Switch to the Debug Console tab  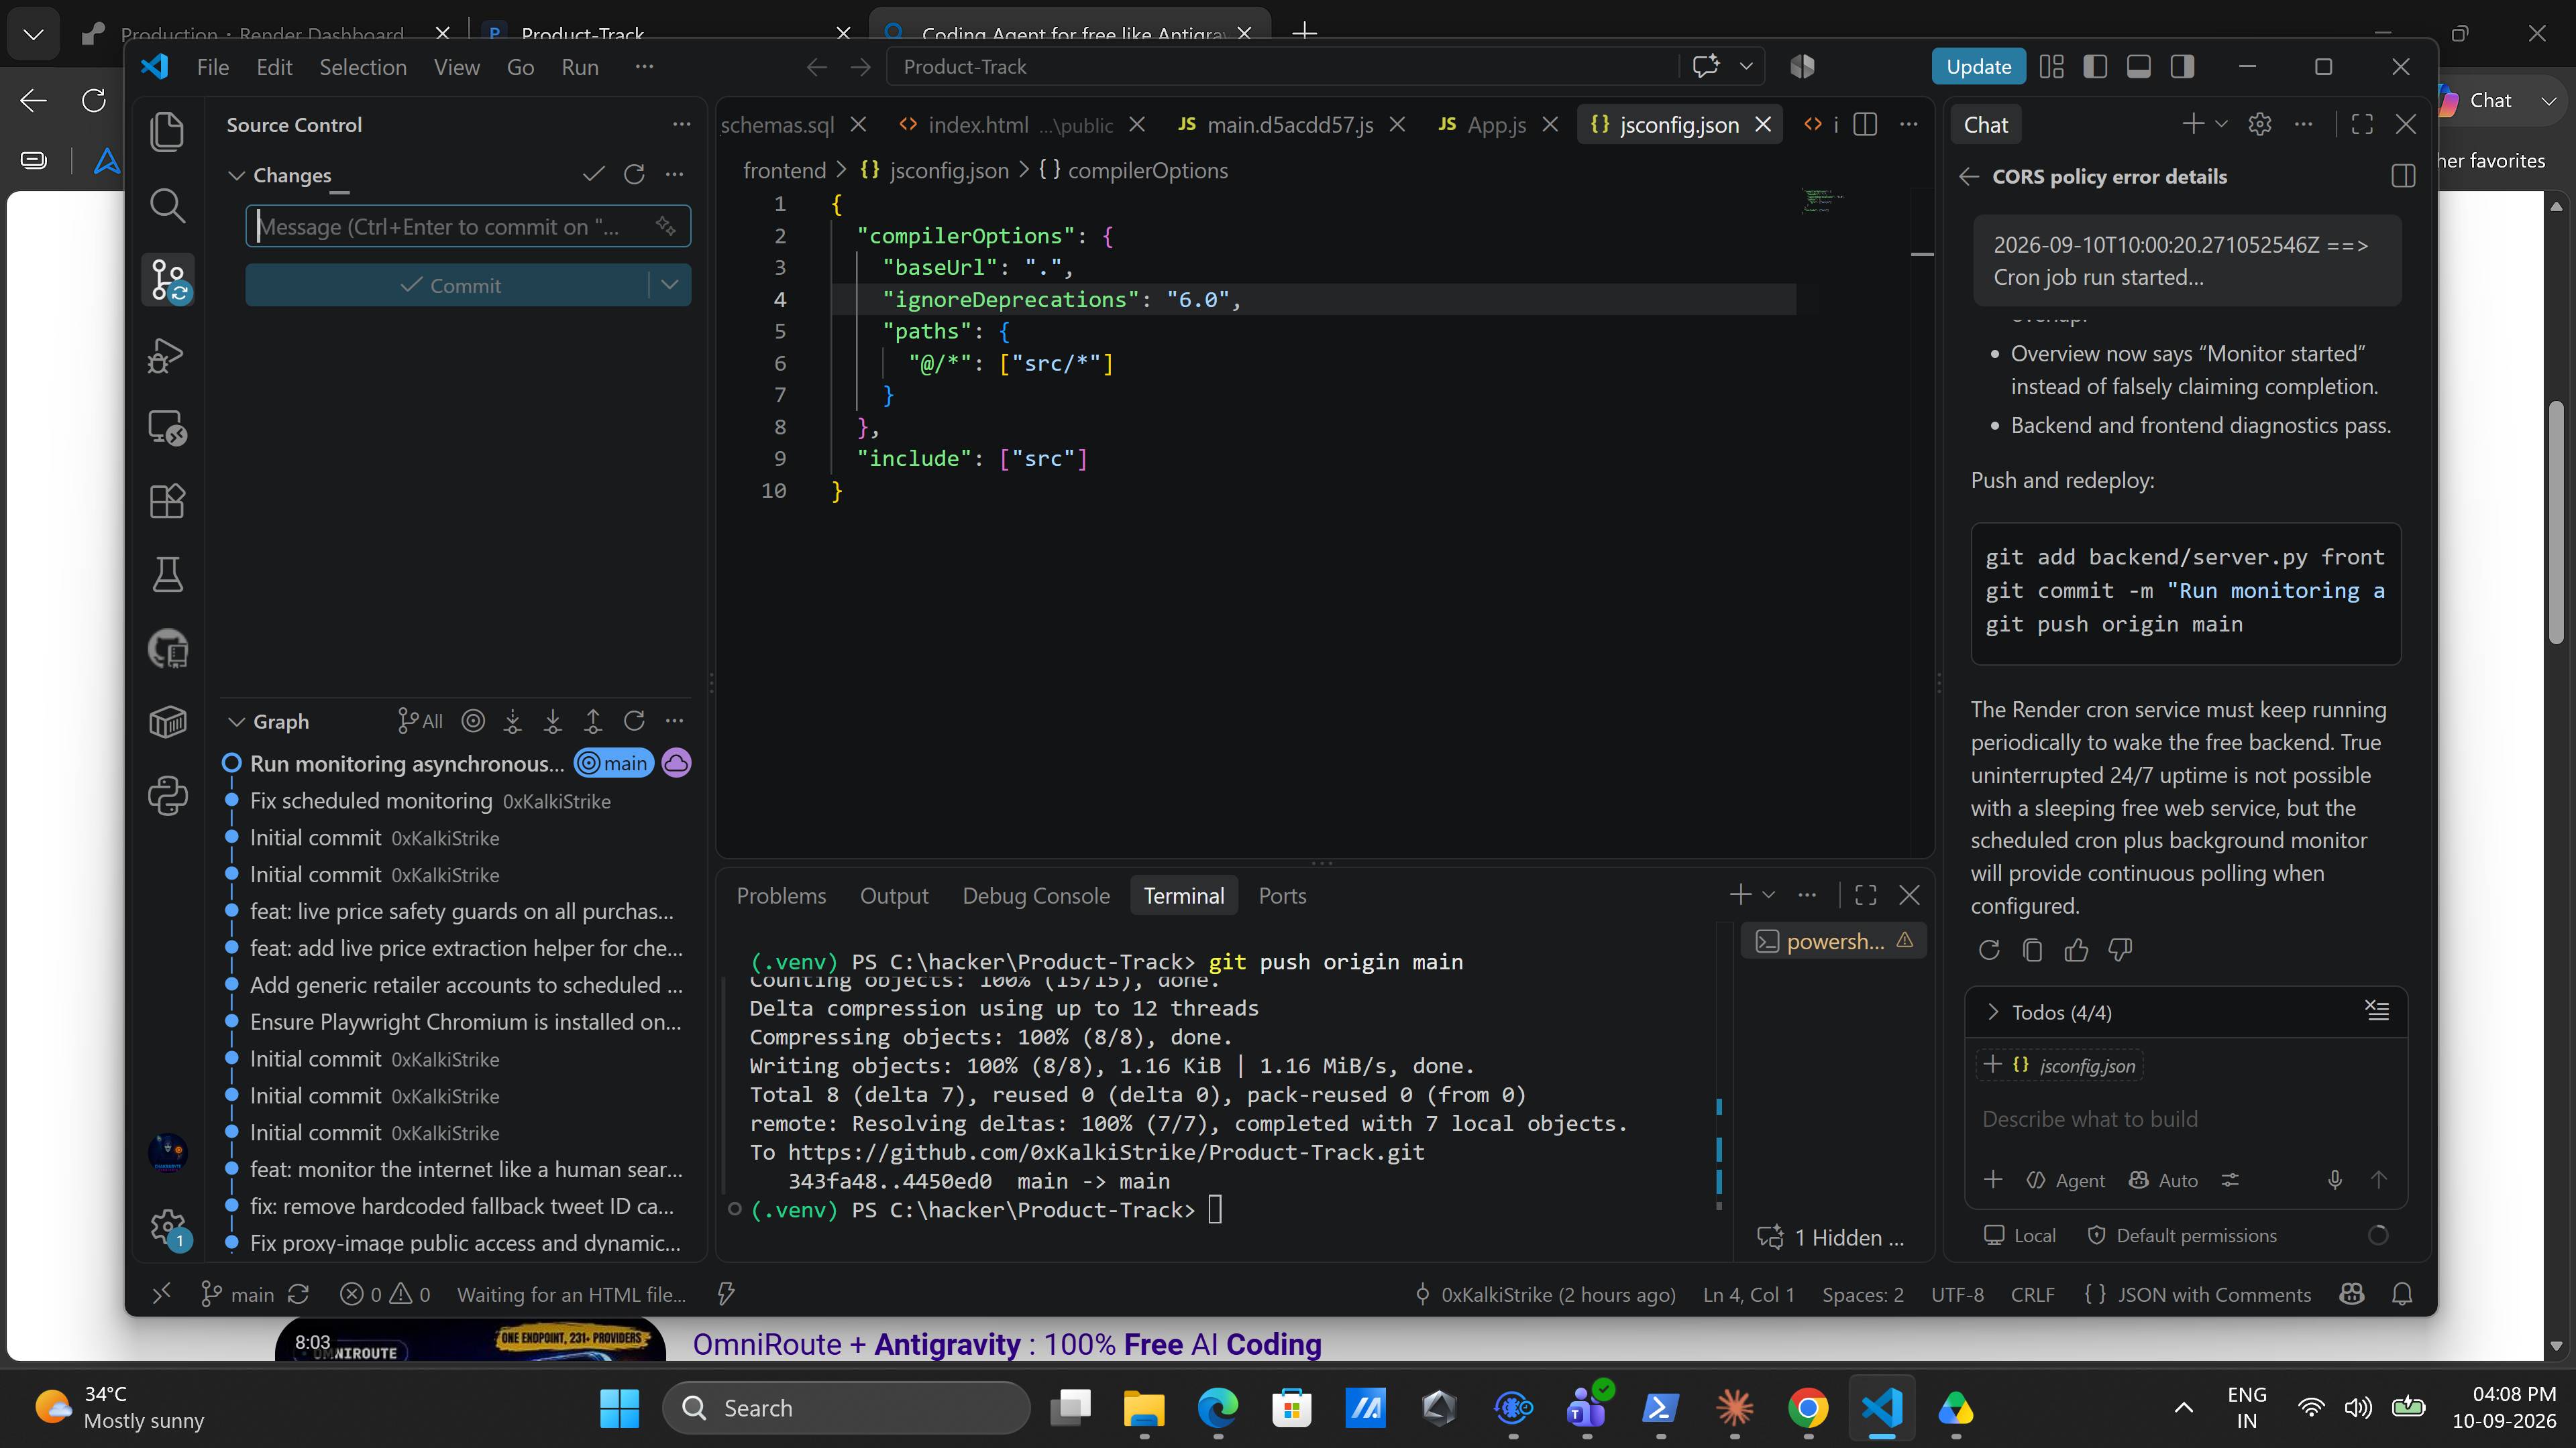point(1036,896)
